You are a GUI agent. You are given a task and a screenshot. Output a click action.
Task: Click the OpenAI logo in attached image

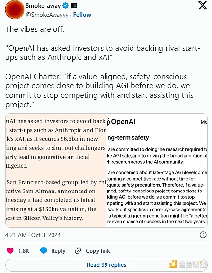coord(121,122)
